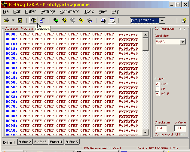
Task: Click address label 00A0:
Action: [11, 130]
